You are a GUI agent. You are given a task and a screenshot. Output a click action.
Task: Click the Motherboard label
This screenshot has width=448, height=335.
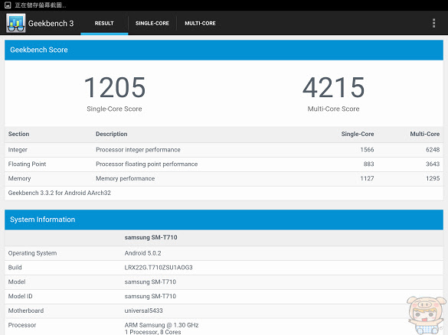tap(26, 311)
